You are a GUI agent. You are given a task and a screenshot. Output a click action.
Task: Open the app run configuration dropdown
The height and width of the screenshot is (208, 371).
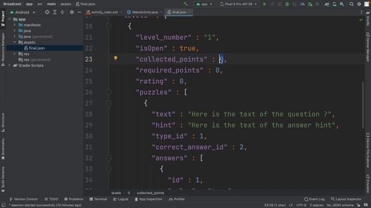click(x=204, y=4)
